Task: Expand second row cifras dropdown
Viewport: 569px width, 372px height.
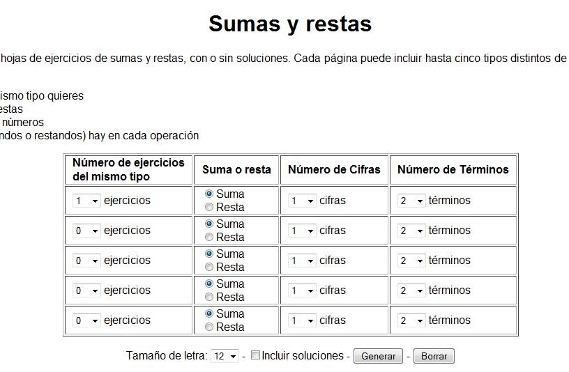Action: (302, 231)
